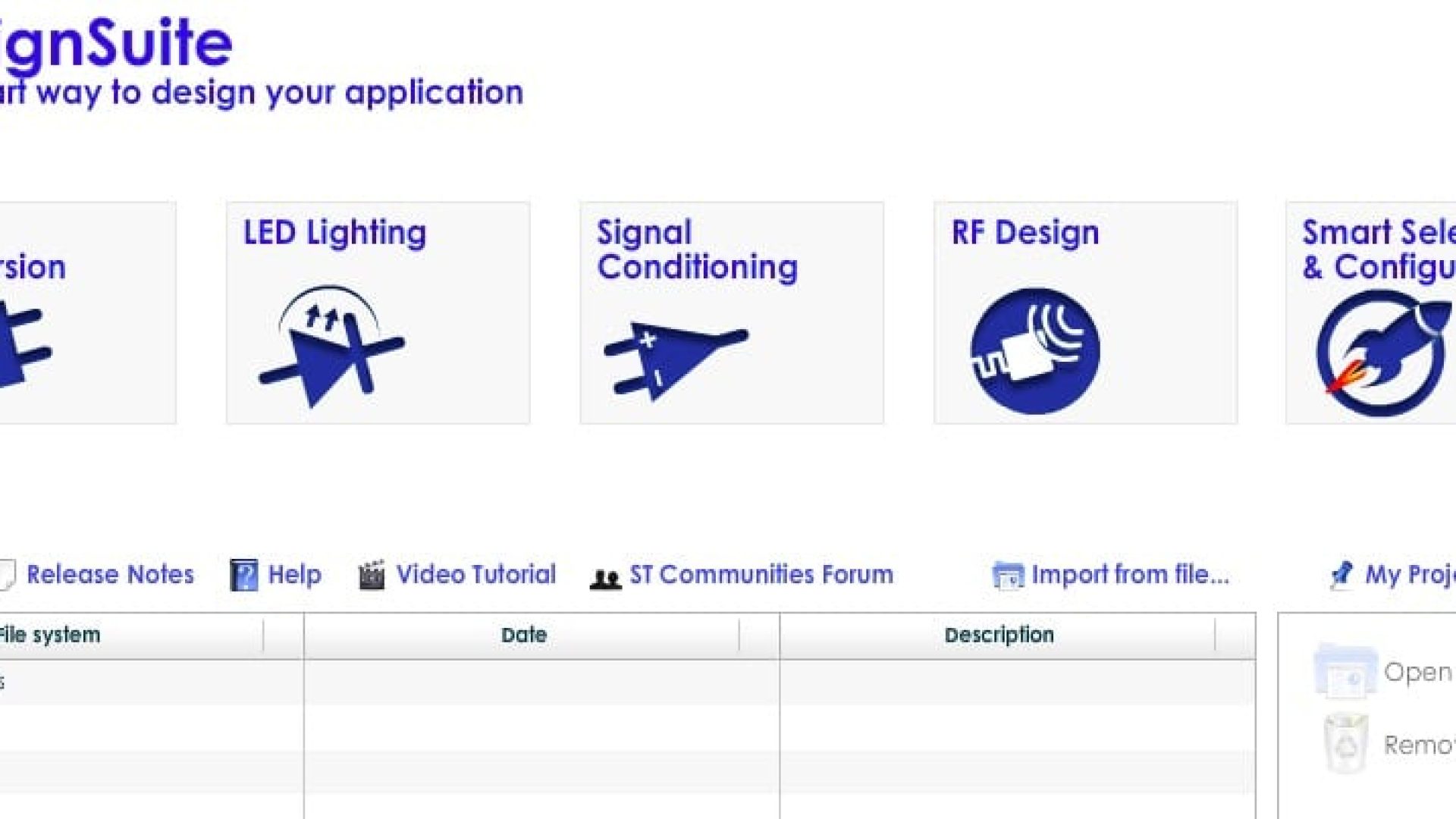Click the Video Tutorial clapperboard icon
Image resolution: width=1456 pixels, height=819 pixels.
tap(372, 576)
